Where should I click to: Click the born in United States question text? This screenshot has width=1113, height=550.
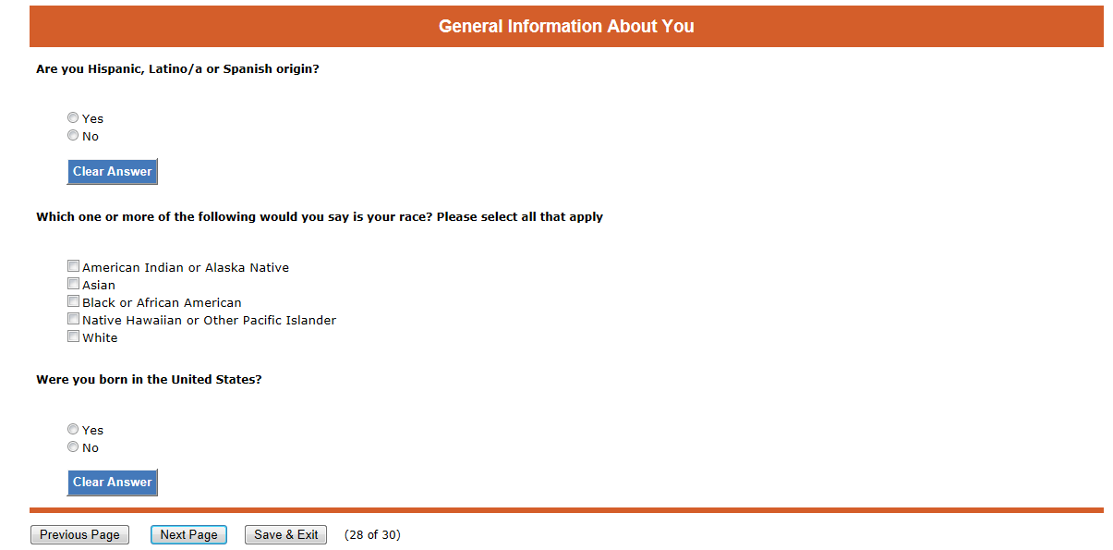click(x=149, y=380)
